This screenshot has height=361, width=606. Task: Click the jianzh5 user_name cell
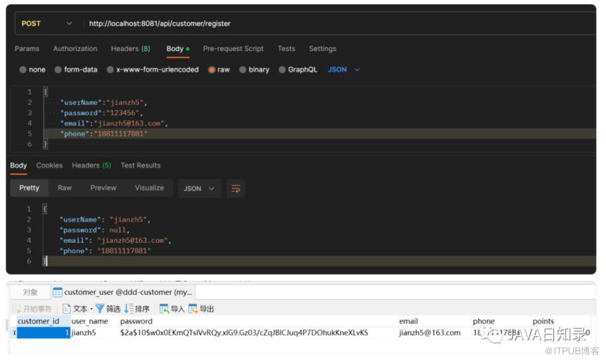(84, 333)
